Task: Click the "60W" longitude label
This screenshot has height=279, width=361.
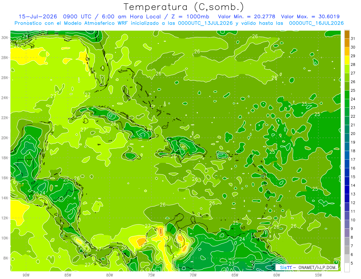Action: tap(277, 275)
